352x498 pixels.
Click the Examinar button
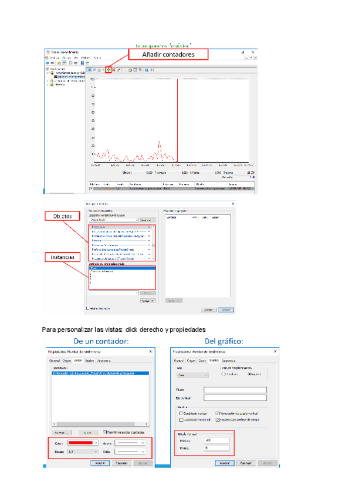pos(148,220)
